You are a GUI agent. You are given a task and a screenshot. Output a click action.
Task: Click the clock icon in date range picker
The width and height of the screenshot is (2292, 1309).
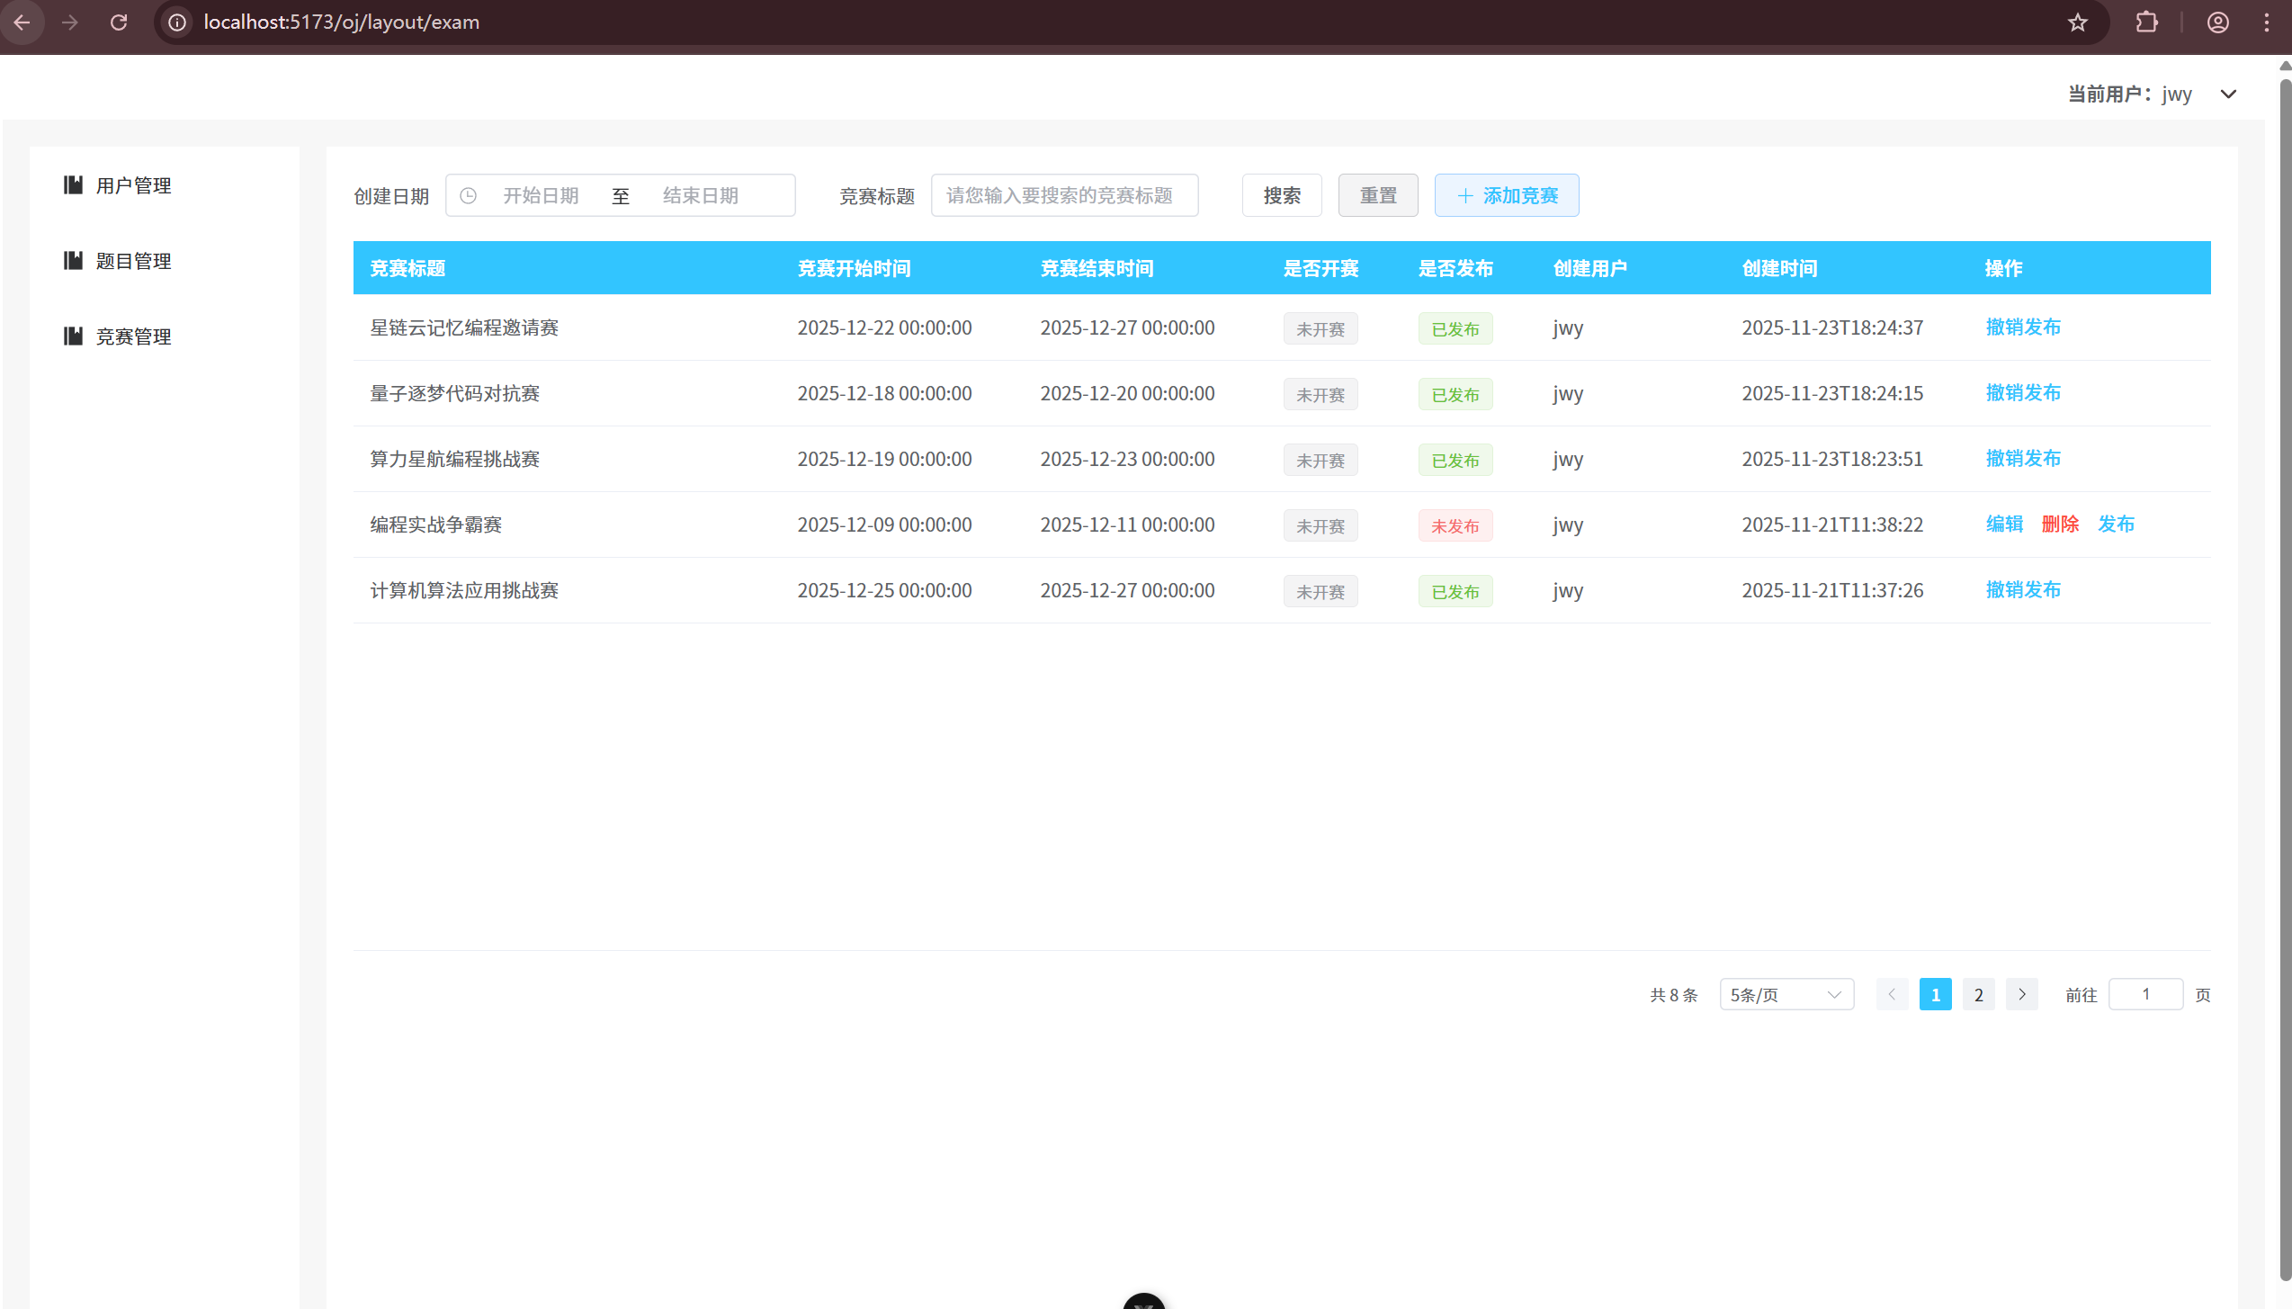[x=468, y=195]
